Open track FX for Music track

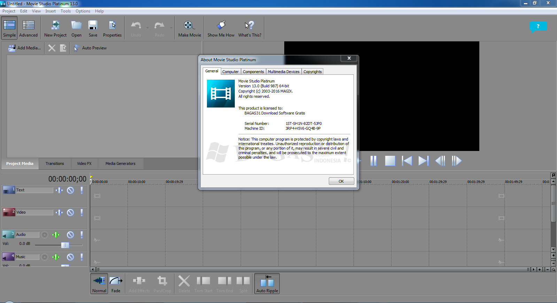tap(56, 257)
